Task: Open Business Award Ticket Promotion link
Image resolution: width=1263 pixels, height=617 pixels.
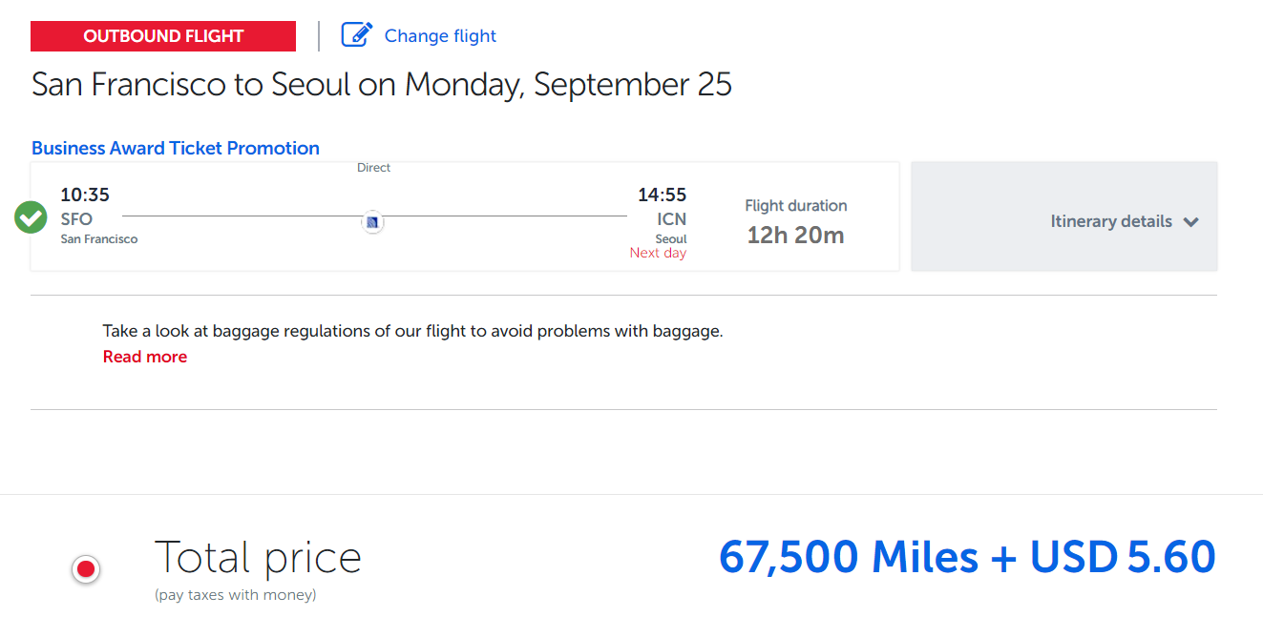Action: 176,148
